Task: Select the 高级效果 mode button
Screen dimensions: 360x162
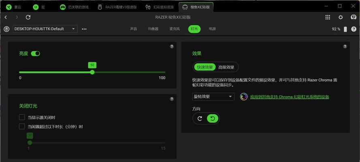Action: (x=226, y=67)
